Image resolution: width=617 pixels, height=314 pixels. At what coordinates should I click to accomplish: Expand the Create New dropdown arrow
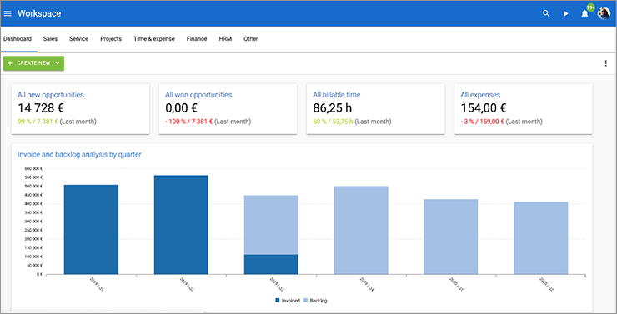coord(58,63)
